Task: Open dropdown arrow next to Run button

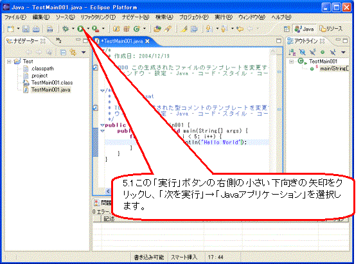Action: pyautogui.click(x=88, y=29)
